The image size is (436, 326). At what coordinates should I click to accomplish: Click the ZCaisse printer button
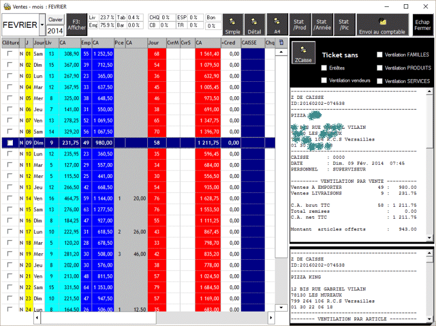pos(304,54)
